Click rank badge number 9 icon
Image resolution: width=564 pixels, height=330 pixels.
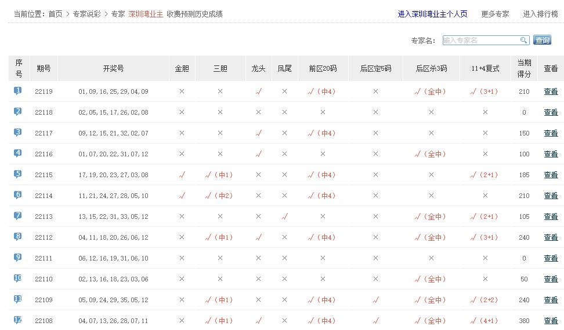[18, 258]
